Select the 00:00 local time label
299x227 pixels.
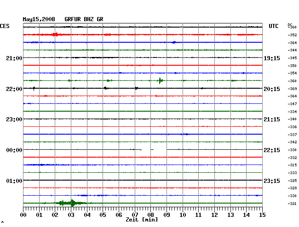[x=14, y=150]
